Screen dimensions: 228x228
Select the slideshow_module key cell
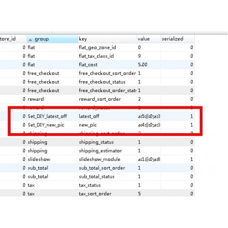point(108,160)
